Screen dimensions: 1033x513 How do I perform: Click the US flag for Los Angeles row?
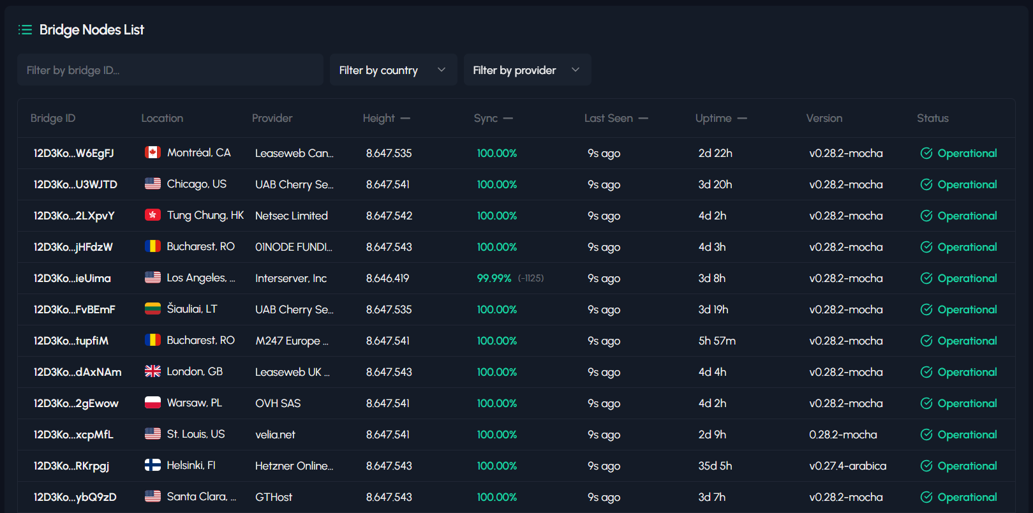pos(152,278)
